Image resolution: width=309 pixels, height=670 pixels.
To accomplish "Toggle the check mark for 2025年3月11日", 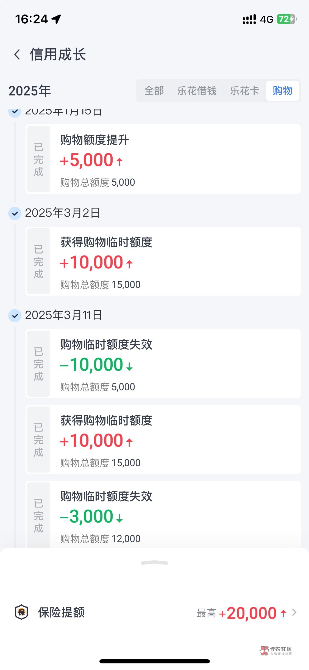I will [15, 315].
